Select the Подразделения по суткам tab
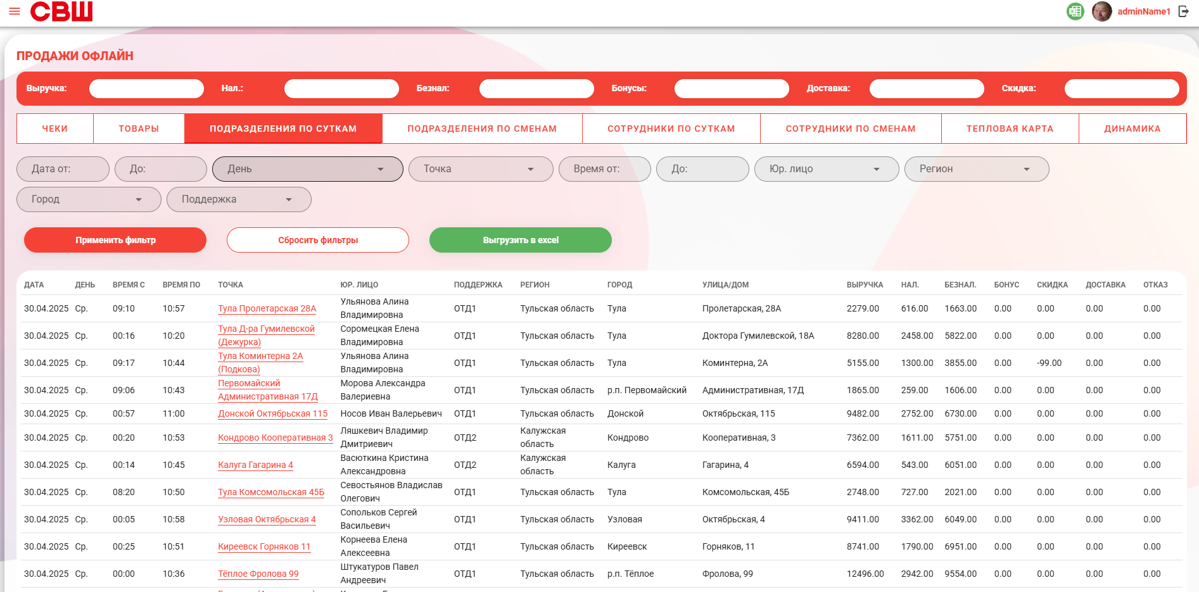This screenshot has height=592, width=1199. tap(283, 129)
